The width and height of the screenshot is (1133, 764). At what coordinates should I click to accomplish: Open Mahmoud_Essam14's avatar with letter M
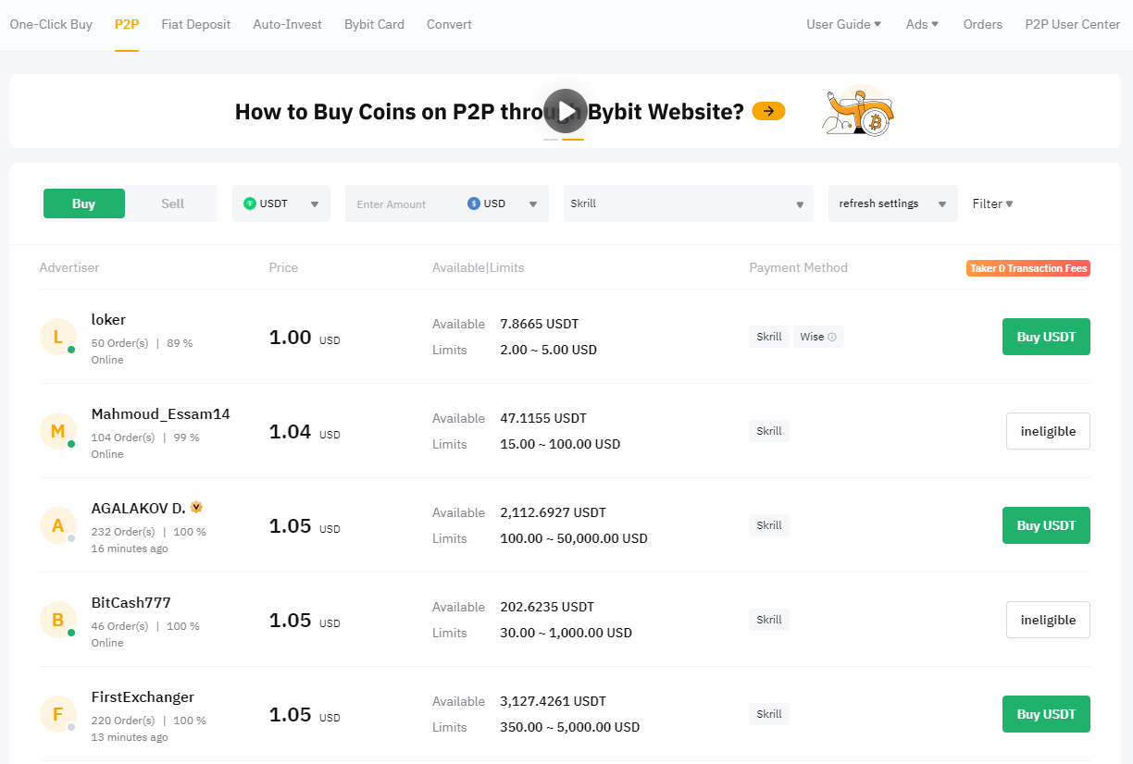tap(57, 431)
